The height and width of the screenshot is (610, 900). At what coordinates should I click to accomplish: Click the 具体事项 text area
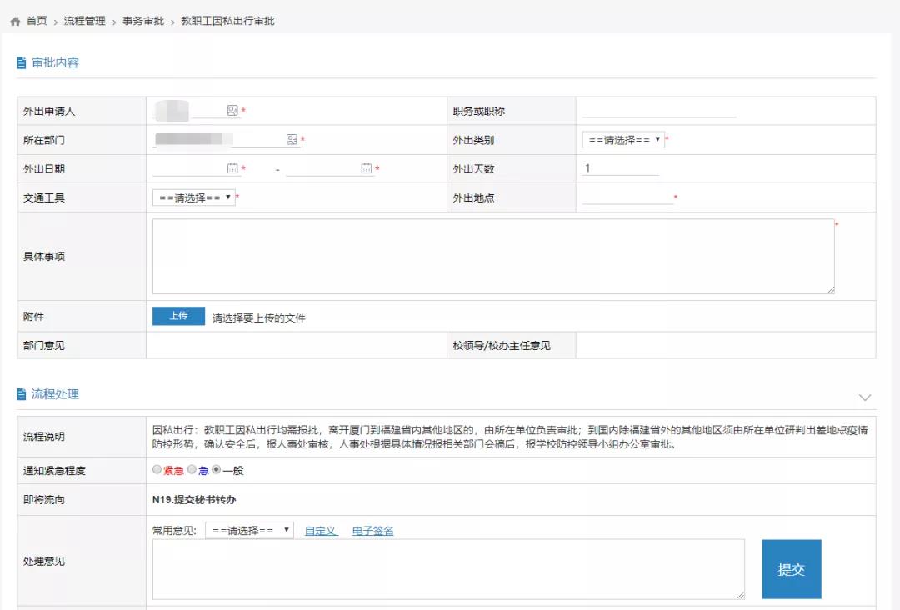[x=493, y=256]
